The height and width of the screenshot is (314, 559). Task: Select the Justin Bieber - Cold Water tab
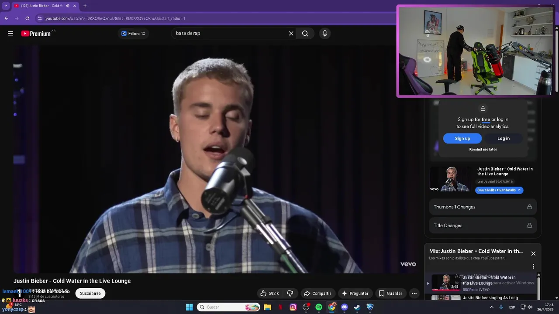click(45, 6)
